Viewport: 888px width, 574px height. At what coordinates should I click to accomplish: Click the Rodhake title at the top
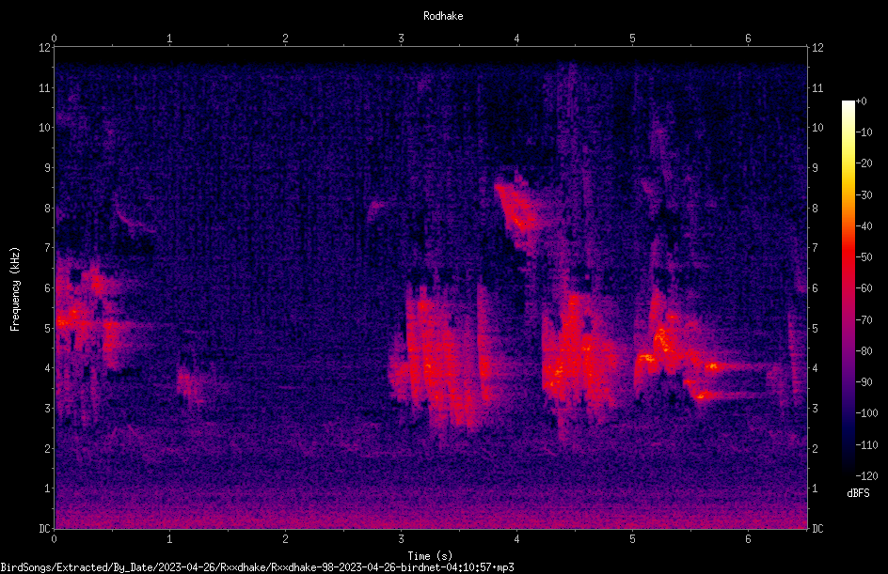(443, 16)
